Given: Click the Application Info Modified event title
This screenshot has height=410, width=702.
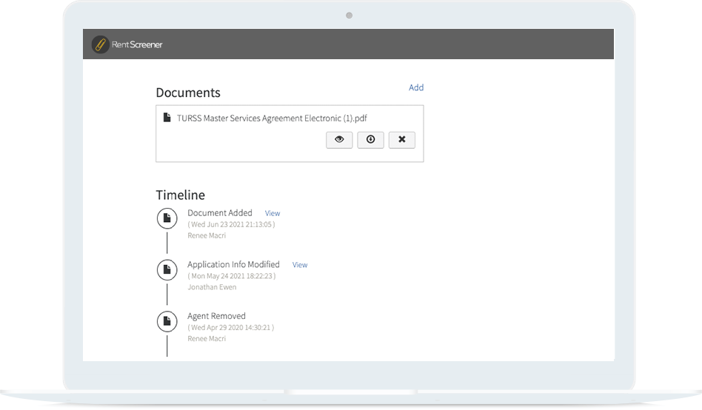Looking at the screenshot, I should (x=233, y=265).
